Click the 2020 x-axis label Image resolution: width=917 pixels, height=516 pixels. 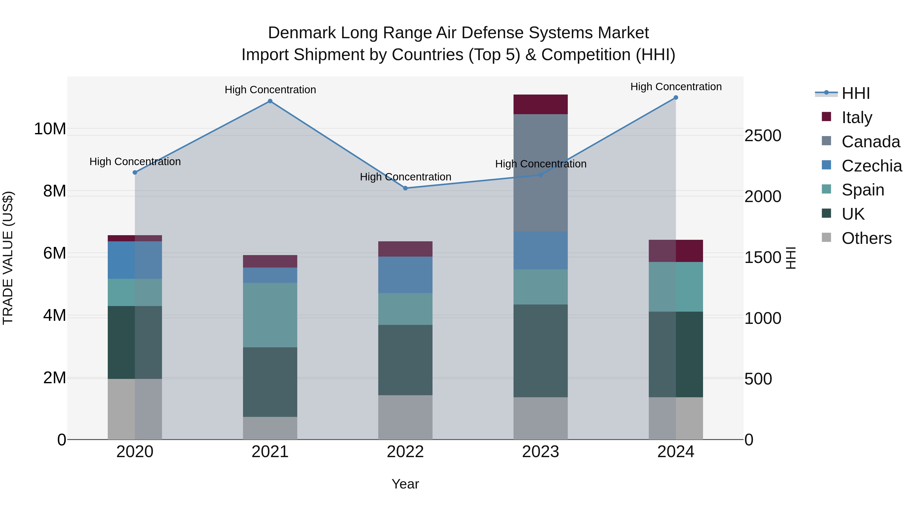click(x=135, y=452)
